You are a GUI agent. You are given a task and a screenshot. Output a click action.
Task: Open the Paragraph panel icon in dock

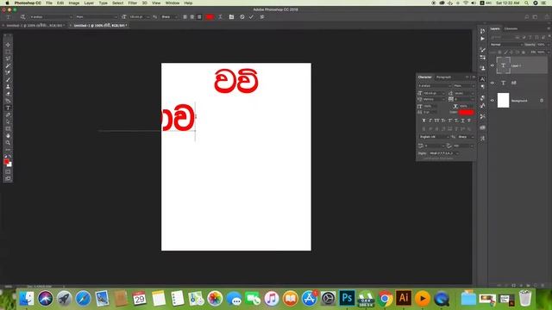(483, 87)
